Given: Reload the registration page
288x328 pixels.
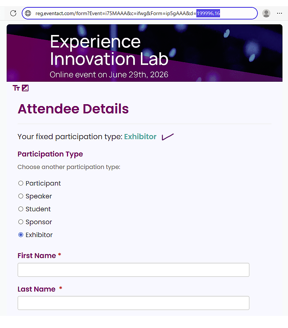Looking at the screenshot, I should pos(13,13).
